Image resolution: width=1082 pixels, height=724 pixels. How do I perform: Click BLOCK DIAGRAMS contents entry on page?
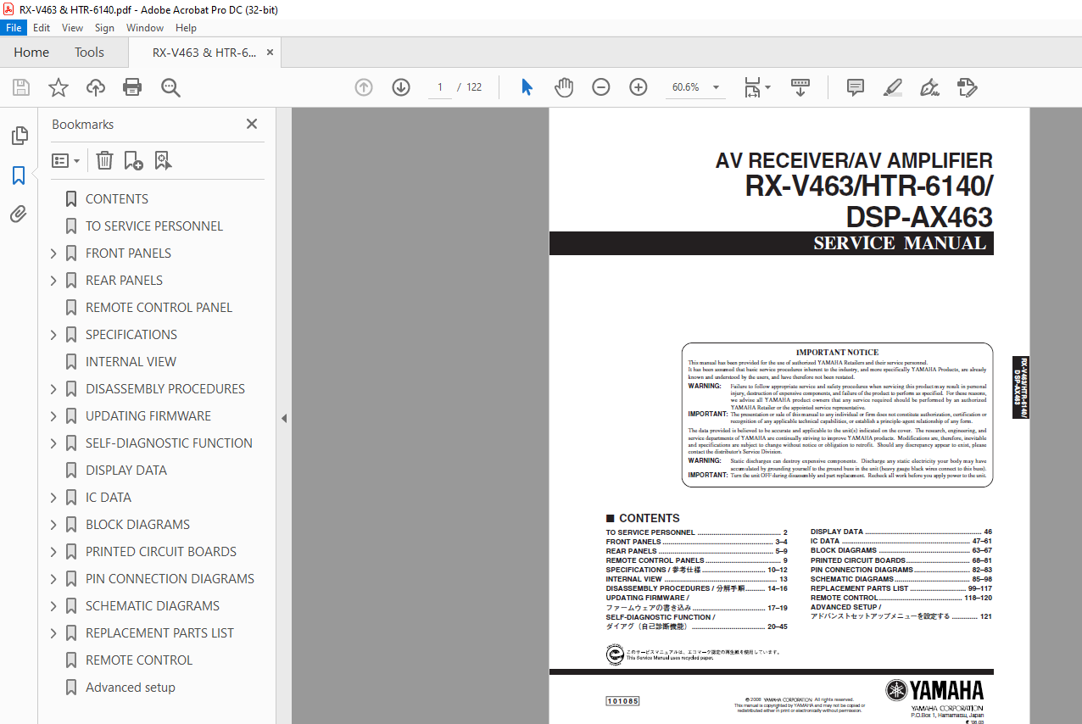click(x=901, y=550)
